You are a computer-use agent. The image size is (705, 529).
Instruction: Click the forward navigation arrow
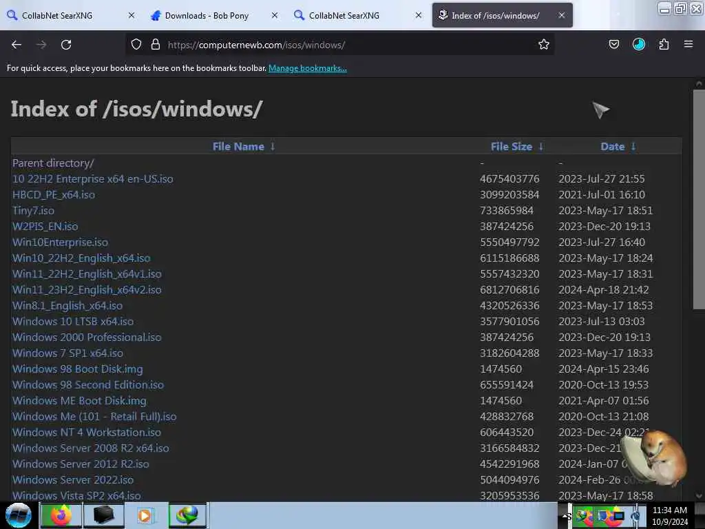coord(41,45)
